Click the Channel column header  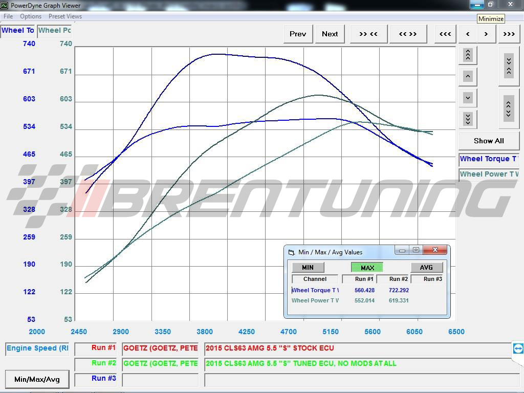315,279
